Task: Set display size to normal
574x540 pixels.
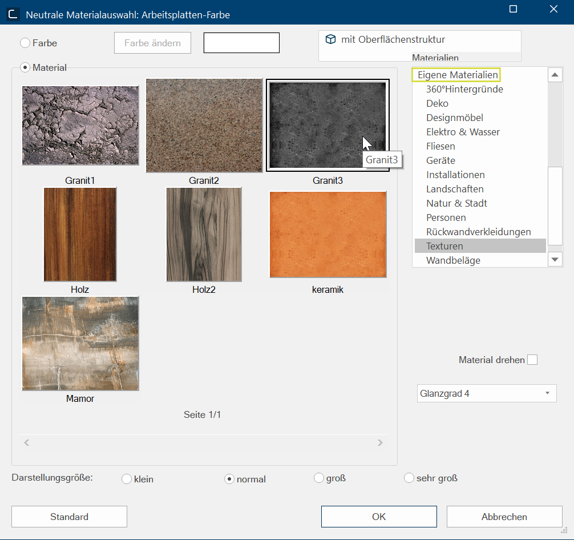Action: [x=229, y=479]
